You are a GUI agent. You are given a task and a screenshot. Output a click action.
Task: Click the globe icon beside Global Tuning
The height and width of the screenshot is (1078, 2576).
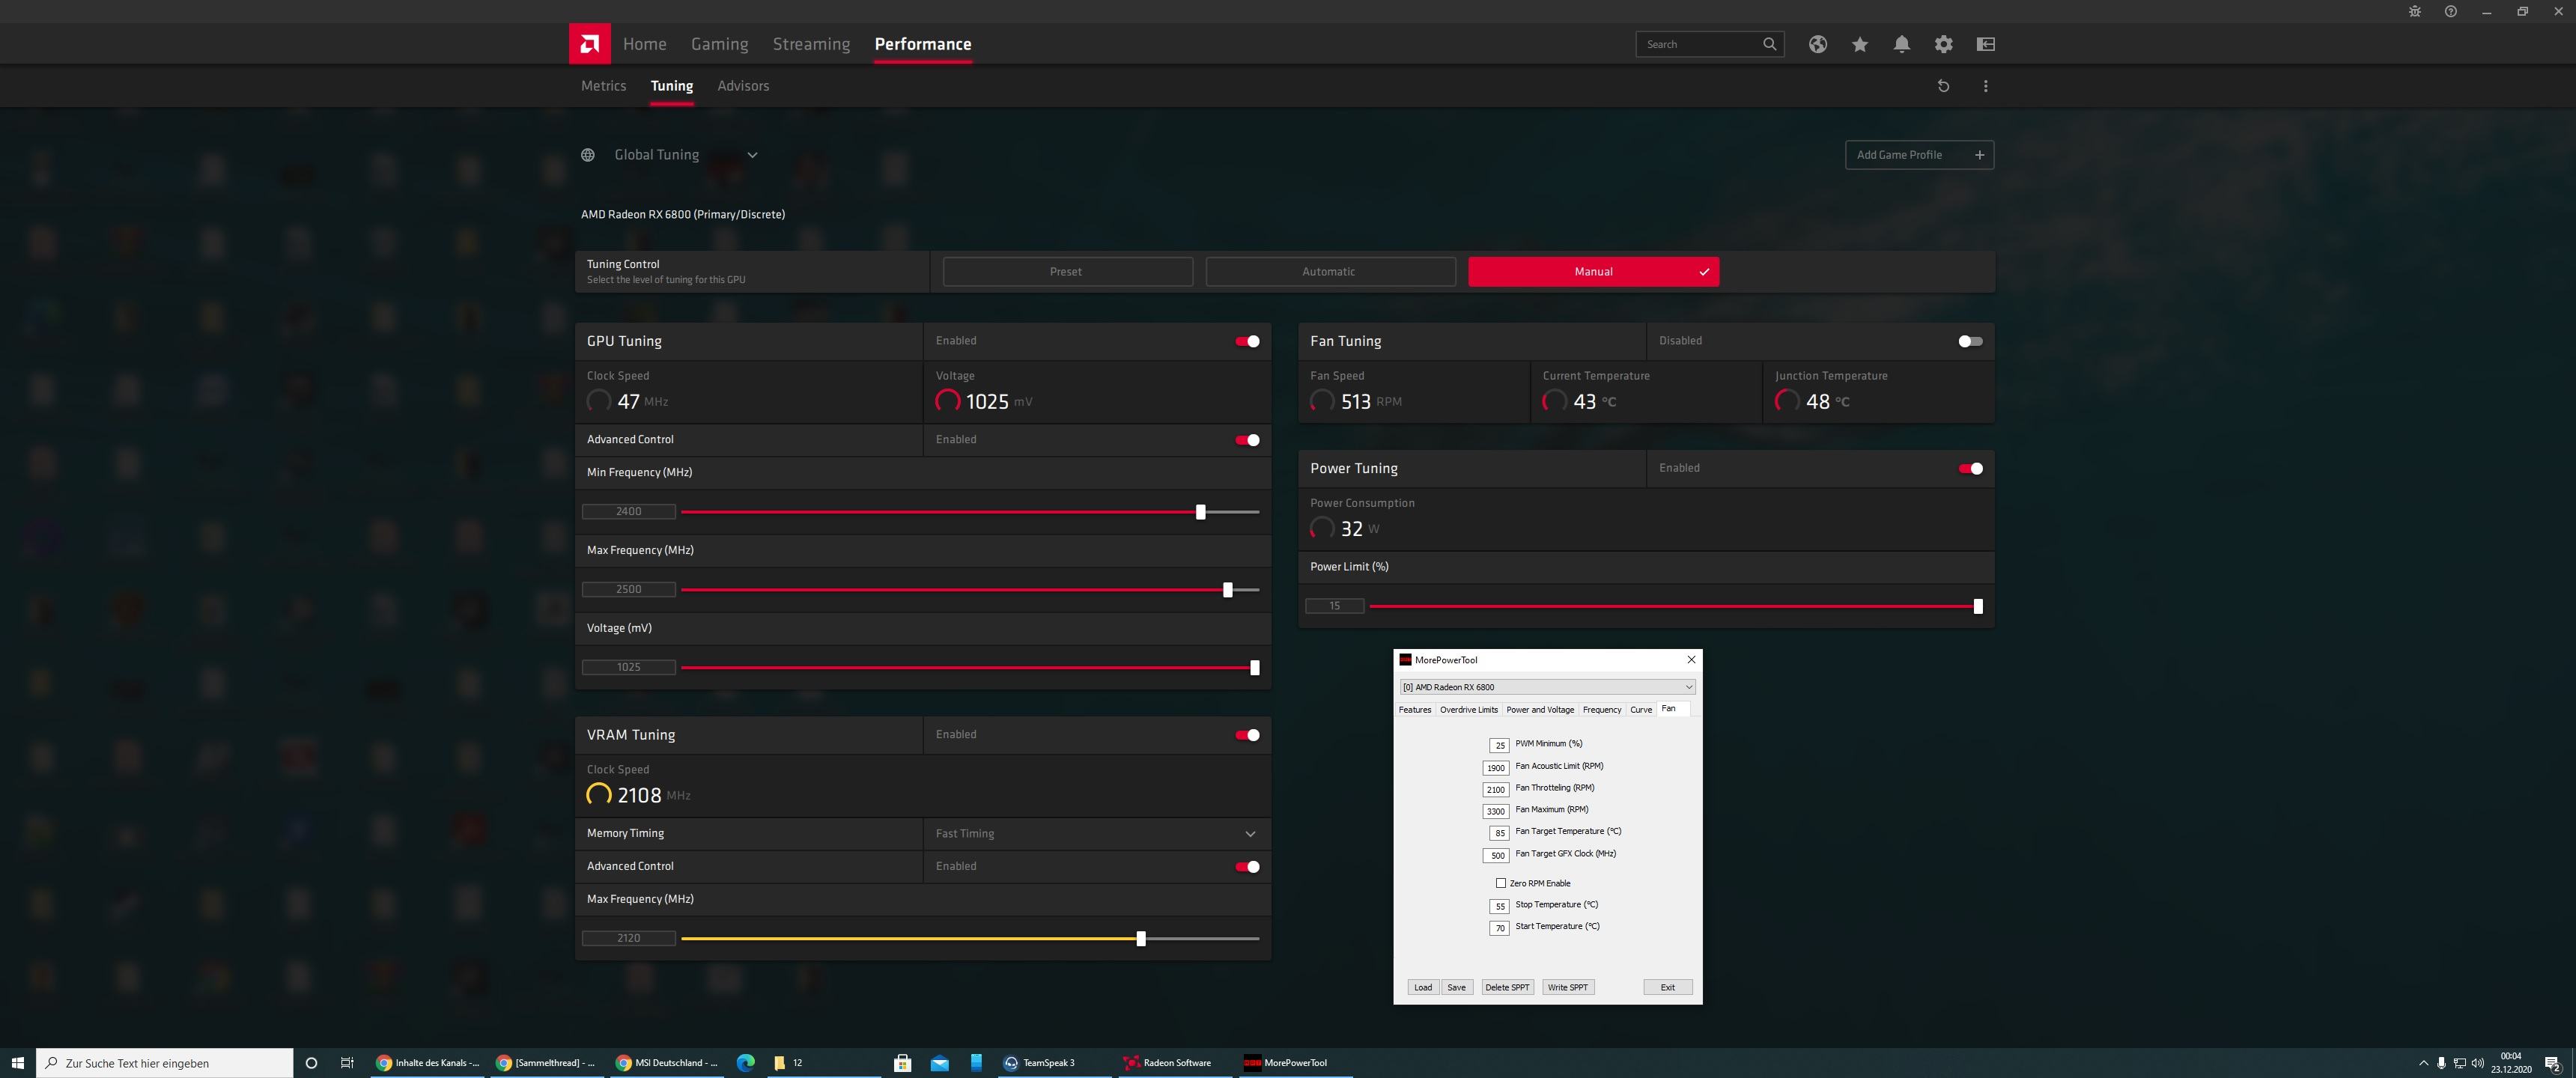(x=588, y=155)
